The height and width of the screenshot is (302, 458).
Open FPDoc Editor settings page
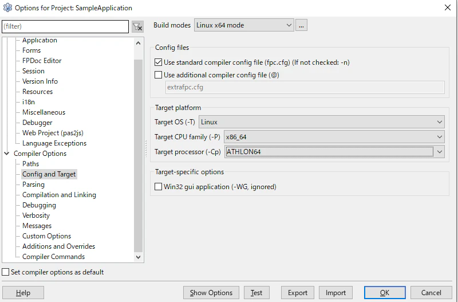42,61
